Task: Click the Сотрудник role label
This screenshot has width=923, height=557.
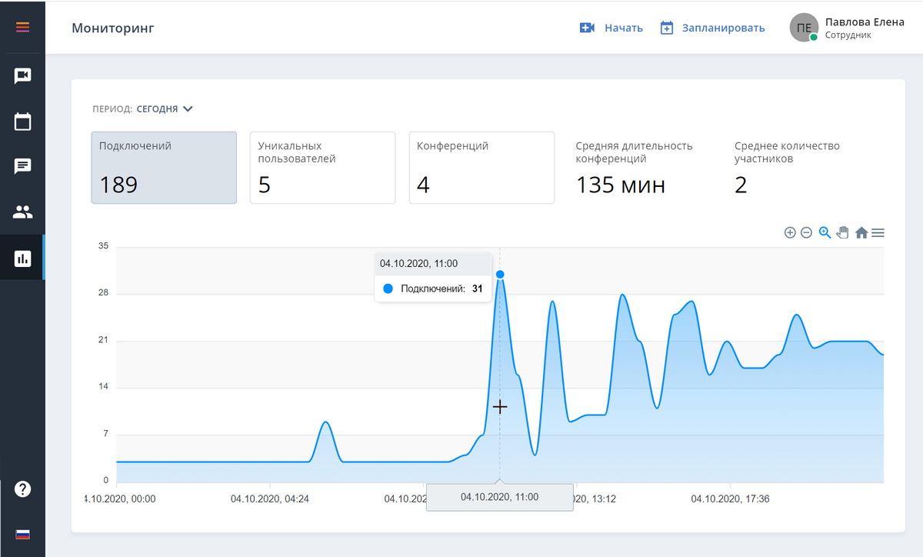Action: point(848,35)
